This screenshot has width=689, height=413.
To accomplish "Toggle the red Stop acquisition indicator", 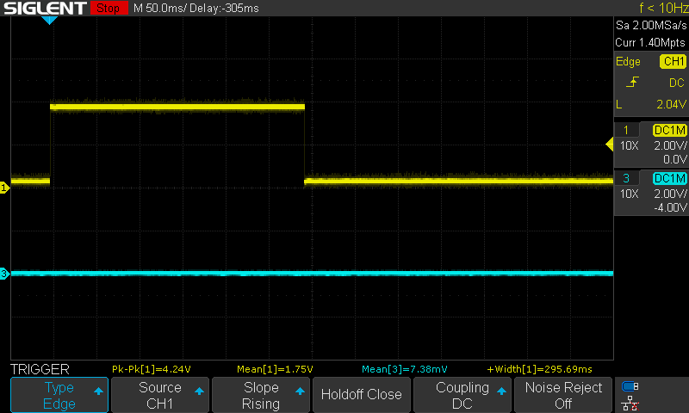I will pyautogui.click(x=108, y=9).
